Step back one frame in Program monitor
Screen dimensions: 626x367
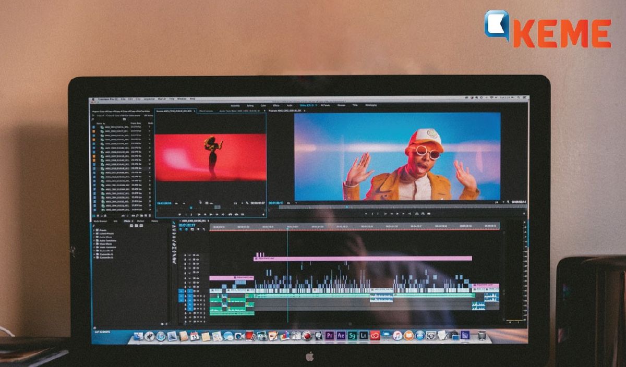[x=392, y=214]
